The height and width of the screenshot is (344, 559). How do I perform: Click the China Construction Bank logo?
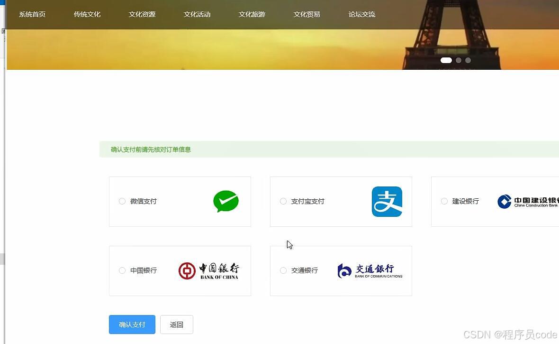[528, 202]
